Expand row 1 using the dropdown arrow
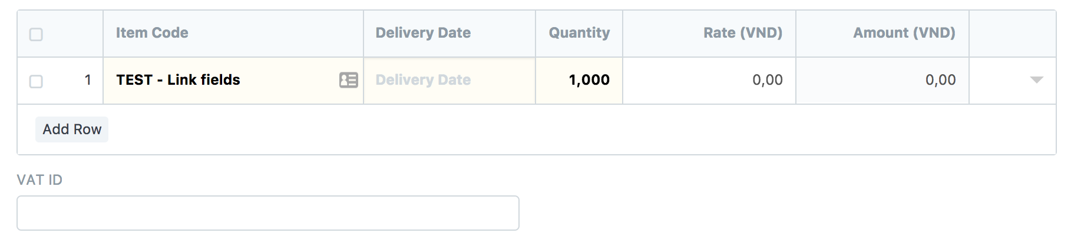 (1036, 80)
